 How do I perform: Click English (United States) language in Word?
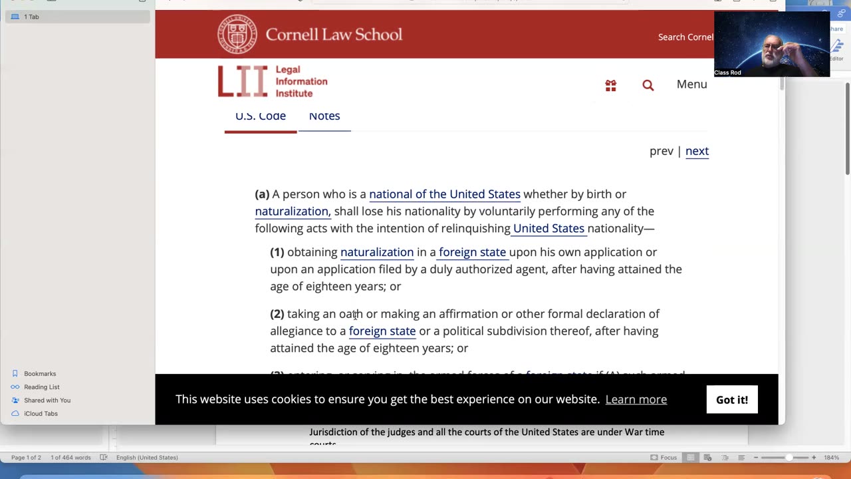[x=147, y=458]
